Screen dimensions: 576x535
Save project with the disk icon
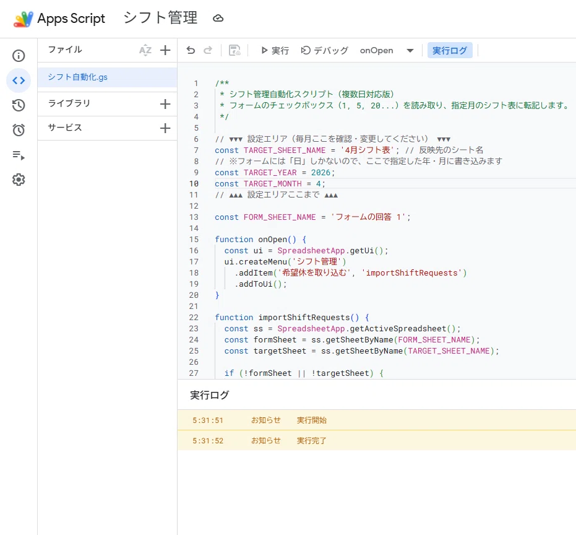click(x=234, y=50)
